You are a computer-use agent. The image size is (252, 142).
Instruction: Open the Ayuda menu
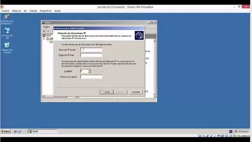coord(57,11)
